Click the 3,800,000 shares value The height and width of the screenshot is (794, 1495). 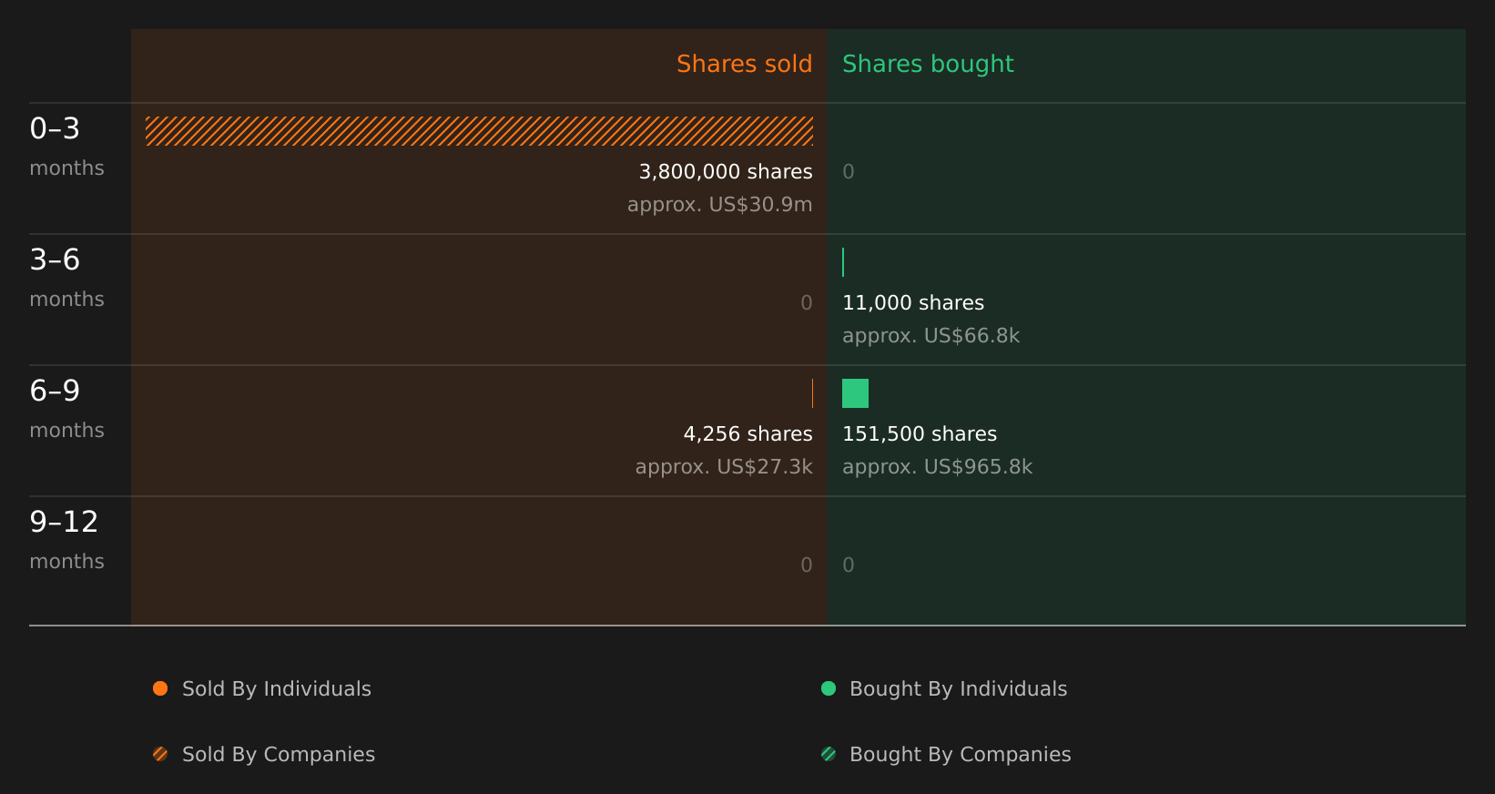(726, 171)
